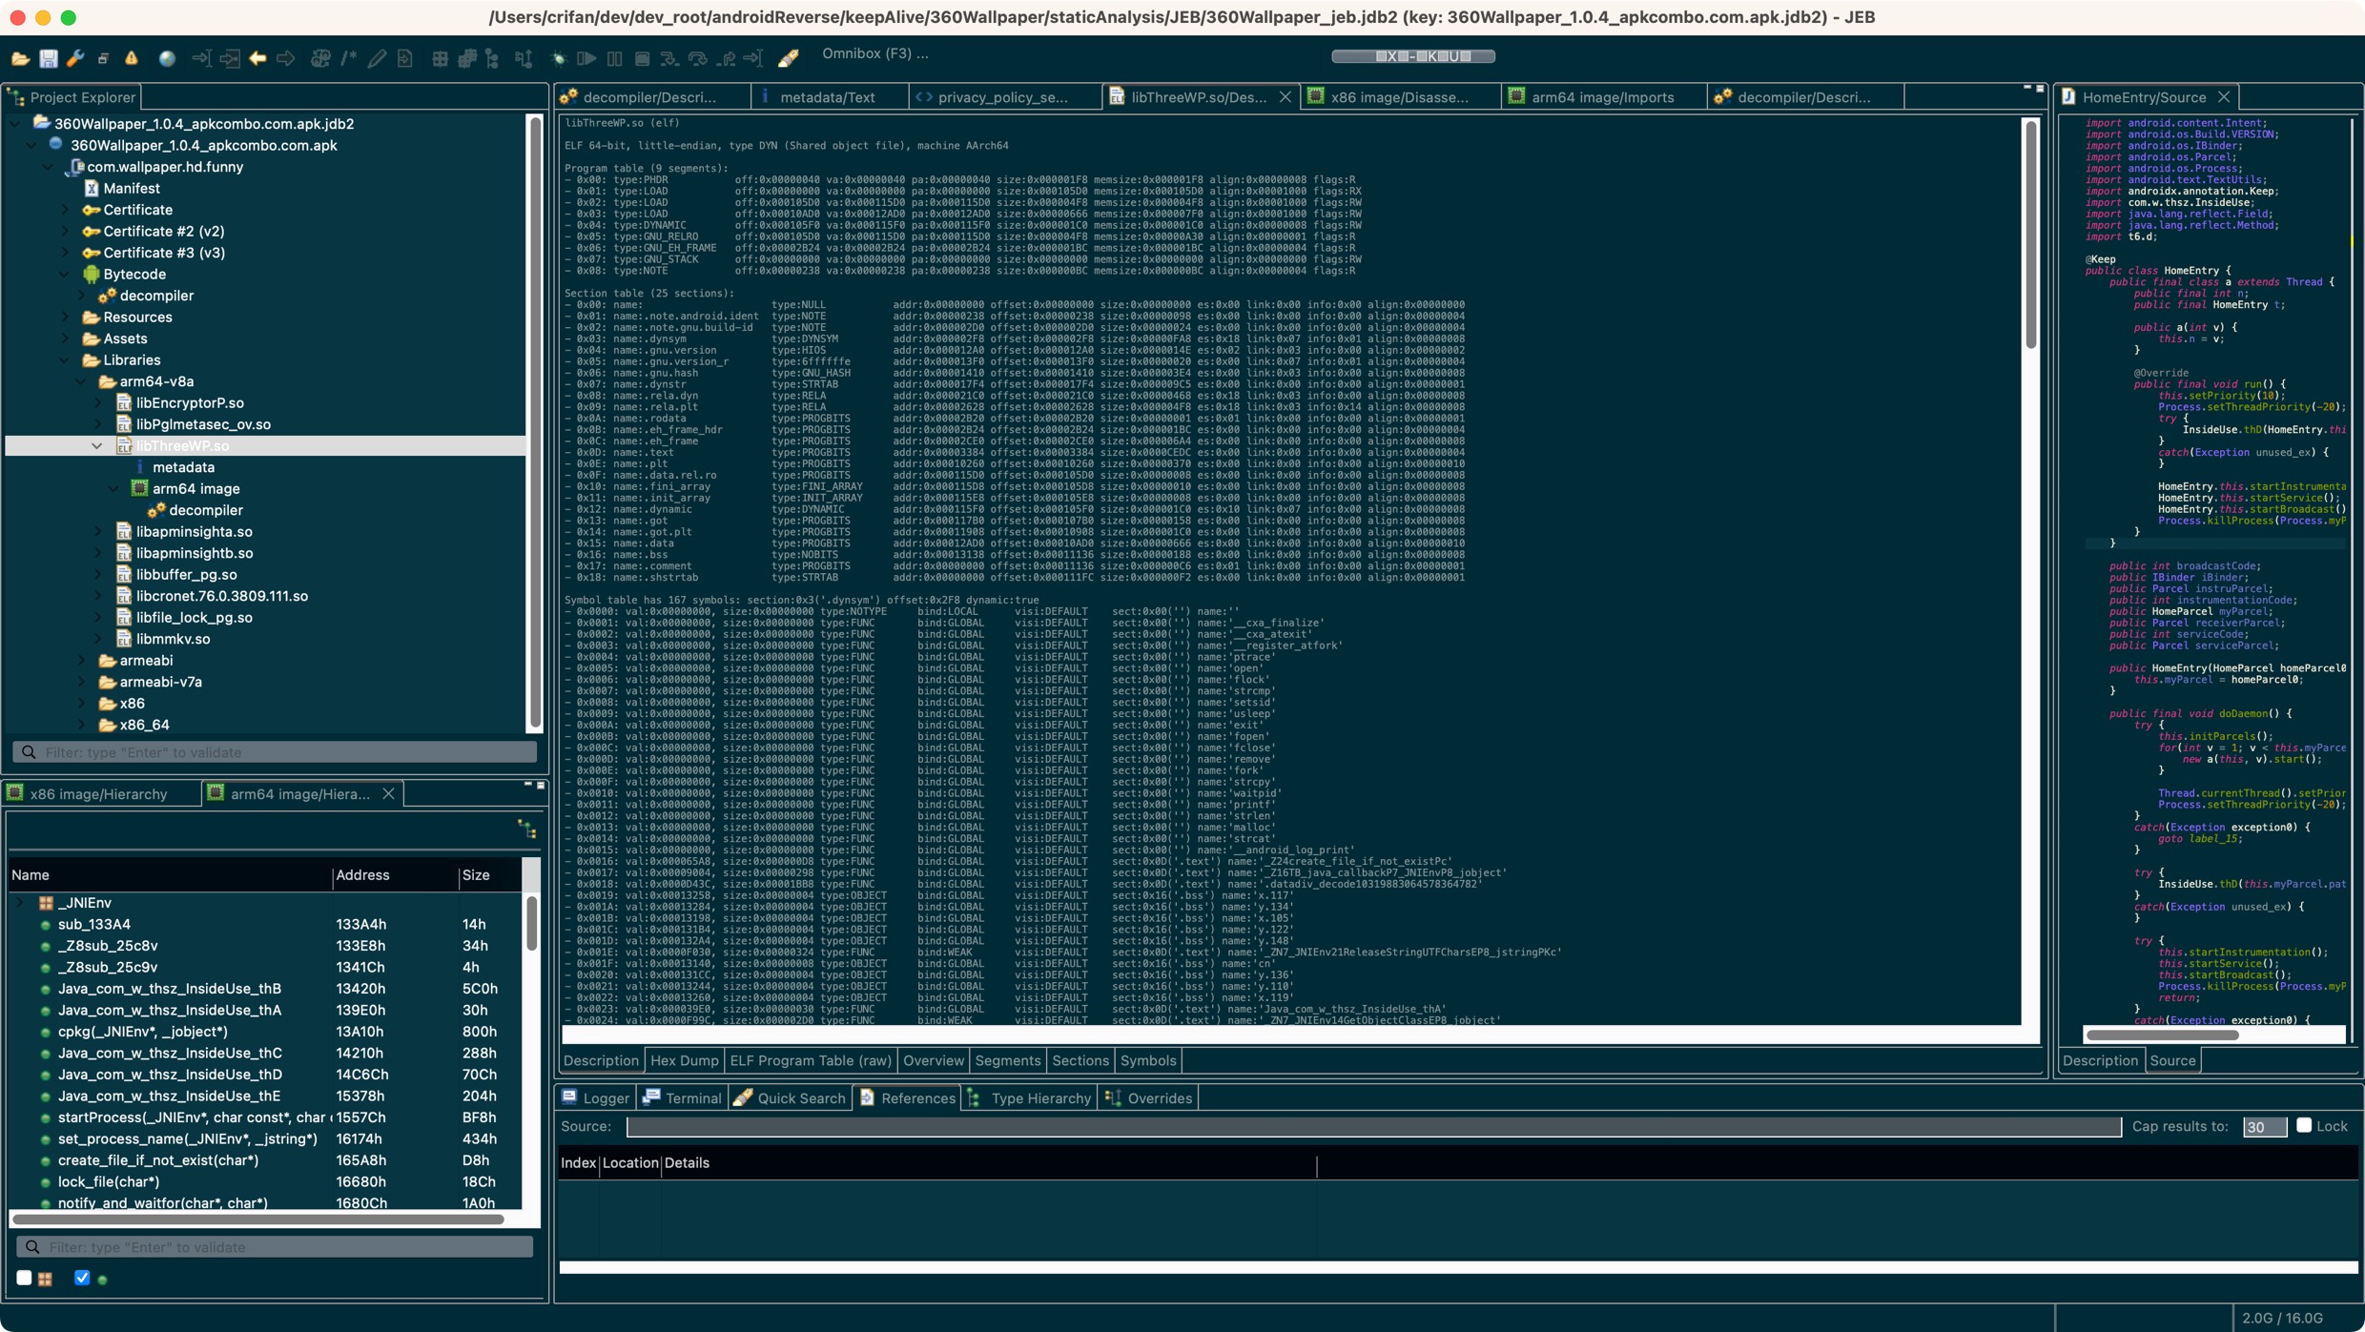This screenshot has height=1332, width=2365.
Task: Click the green bug debug icon
Action: tap(559, 58)
